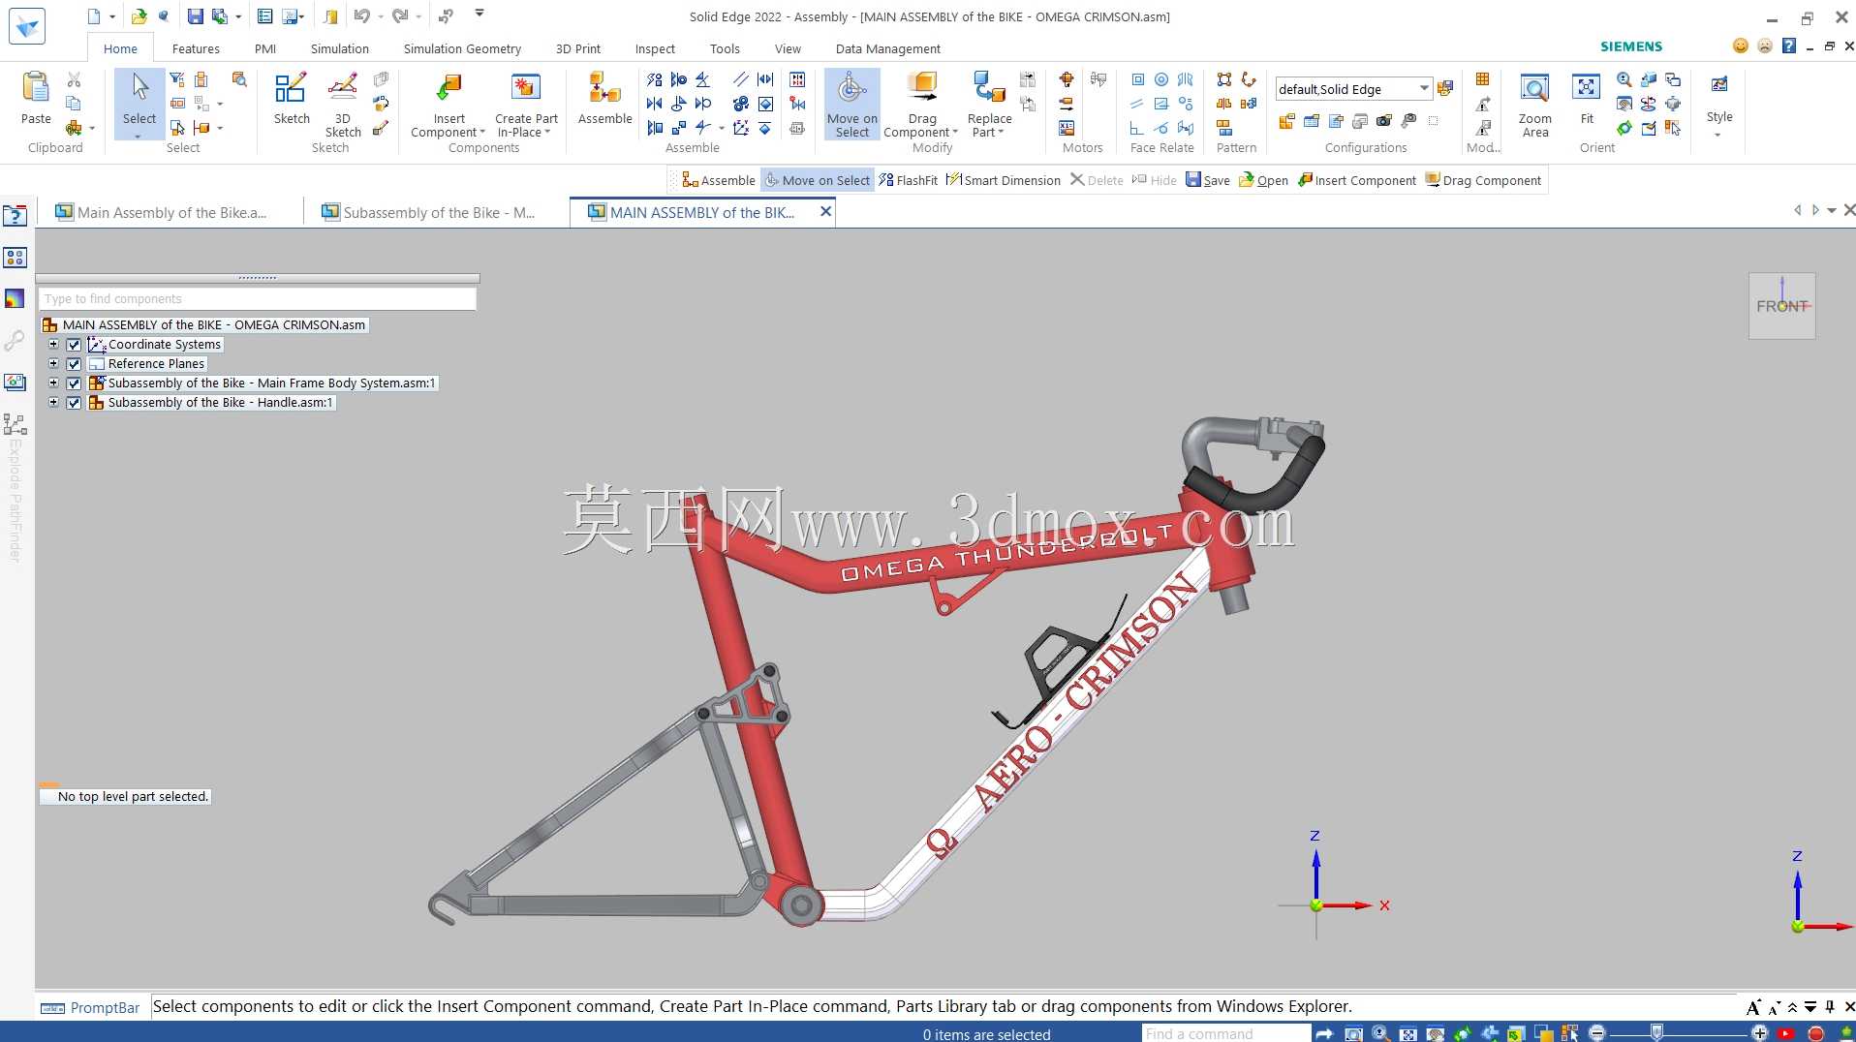The image size is (1856, 1042).
Task: Uncheck the Handle subassembly checkbox
Action: (x=74, y=403)
